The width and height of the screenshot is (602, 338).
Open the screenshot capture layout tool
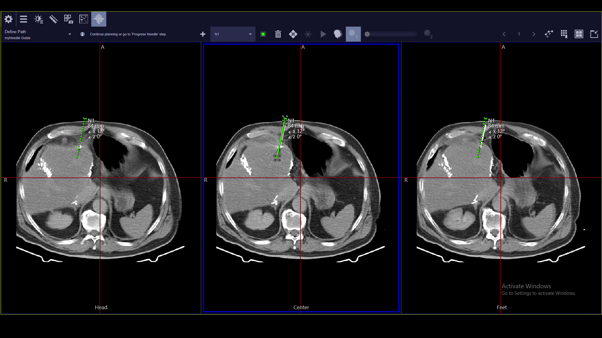pyautogui.click(x=68, y=19)
